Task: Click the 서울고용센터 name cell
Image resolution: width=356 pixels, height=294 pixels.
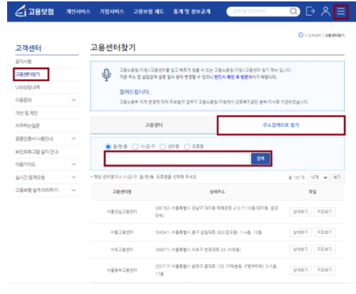Action: tap(122, 232)
